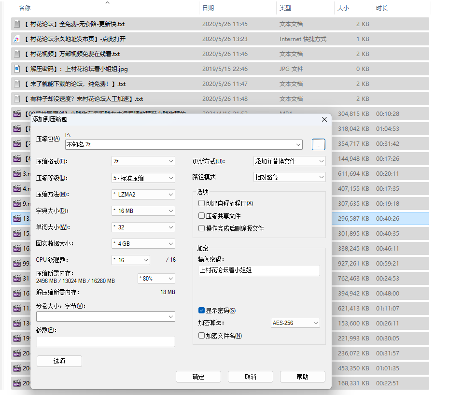
Task: Click the JPG file icon in the file list
Action: pos(17,69)
